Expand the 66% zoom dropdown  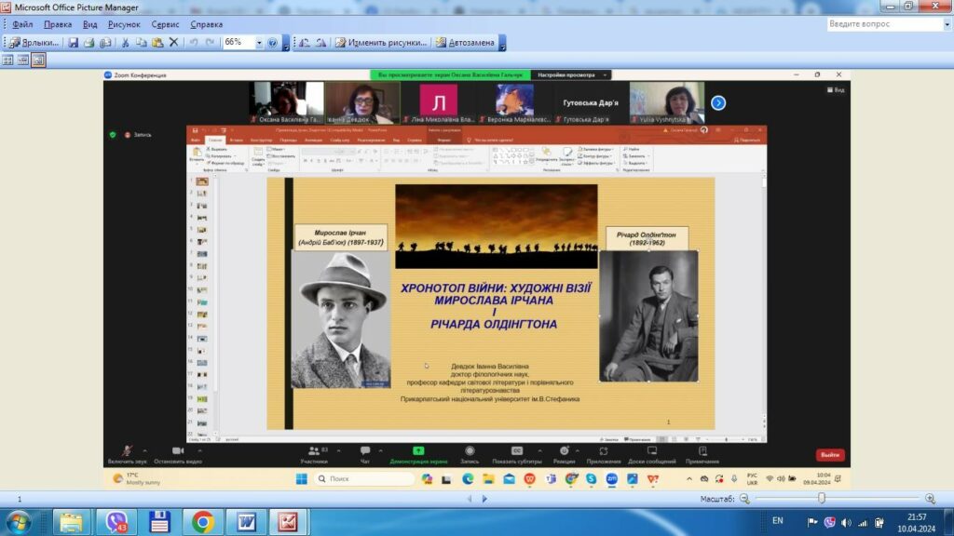pyautogui.click(x=259, y=43)
